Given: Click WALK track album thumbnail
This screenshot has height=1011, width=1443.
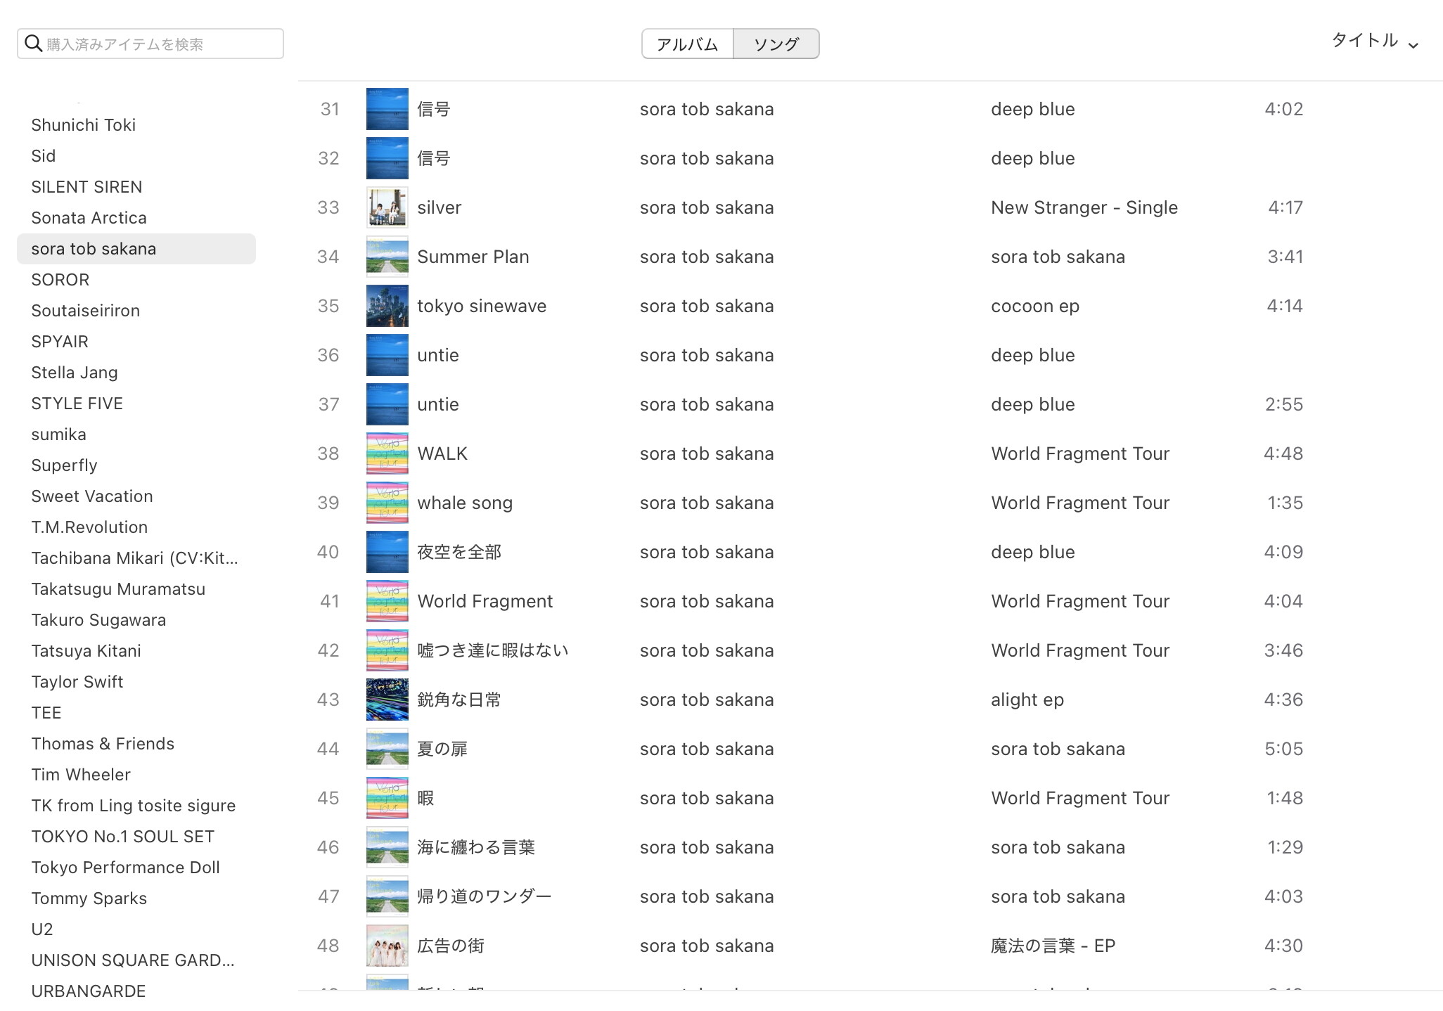Looking at the screenshot, I should pos(387,453).
